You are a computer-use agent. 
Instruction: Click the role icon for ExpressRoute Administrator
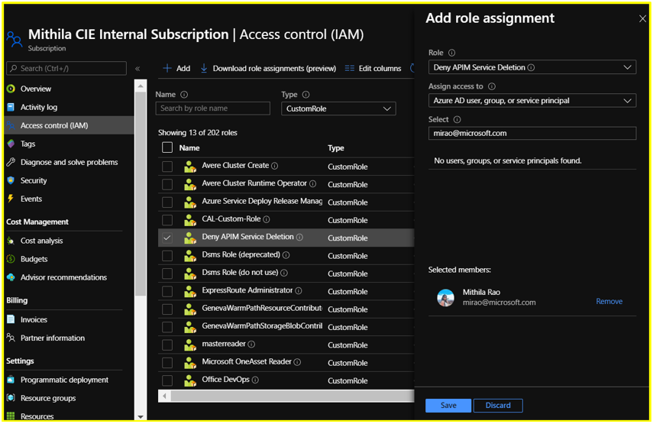pyautogui.click(x=190, y=292)
